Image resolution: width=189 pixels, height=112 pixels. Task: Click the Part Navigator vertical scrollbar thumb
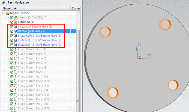coord(78,71)
